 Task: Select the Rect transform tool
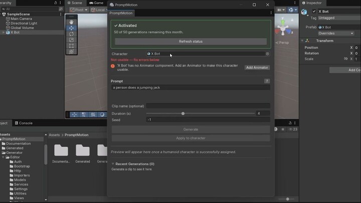tap(71, 46)
